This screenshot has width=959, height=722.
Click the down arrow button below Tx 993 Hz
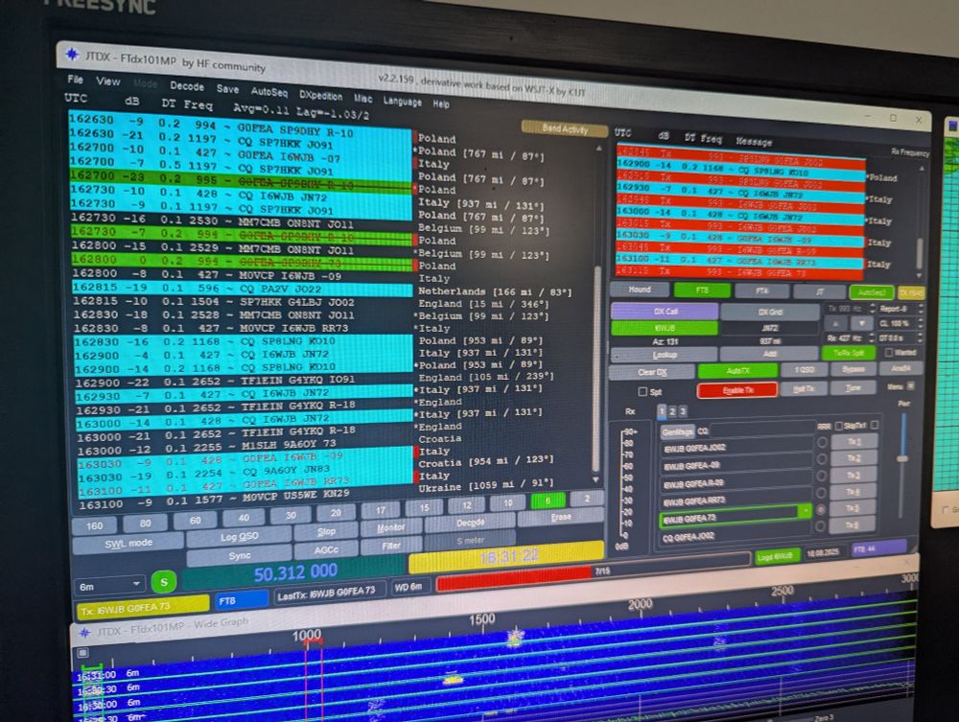pos(862,323)
